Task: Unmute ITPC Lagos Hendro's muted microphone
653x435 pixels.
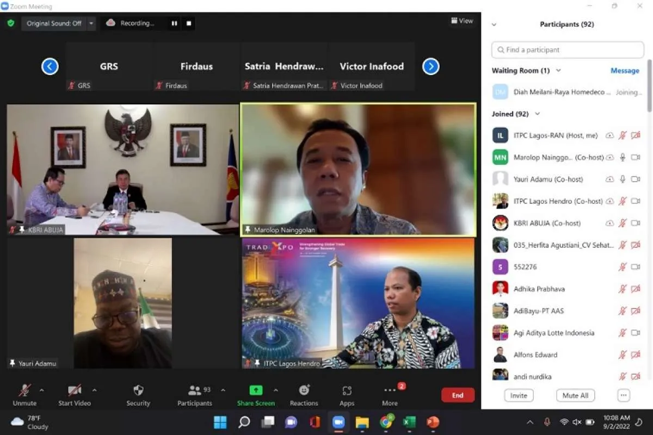Action: 623,201
